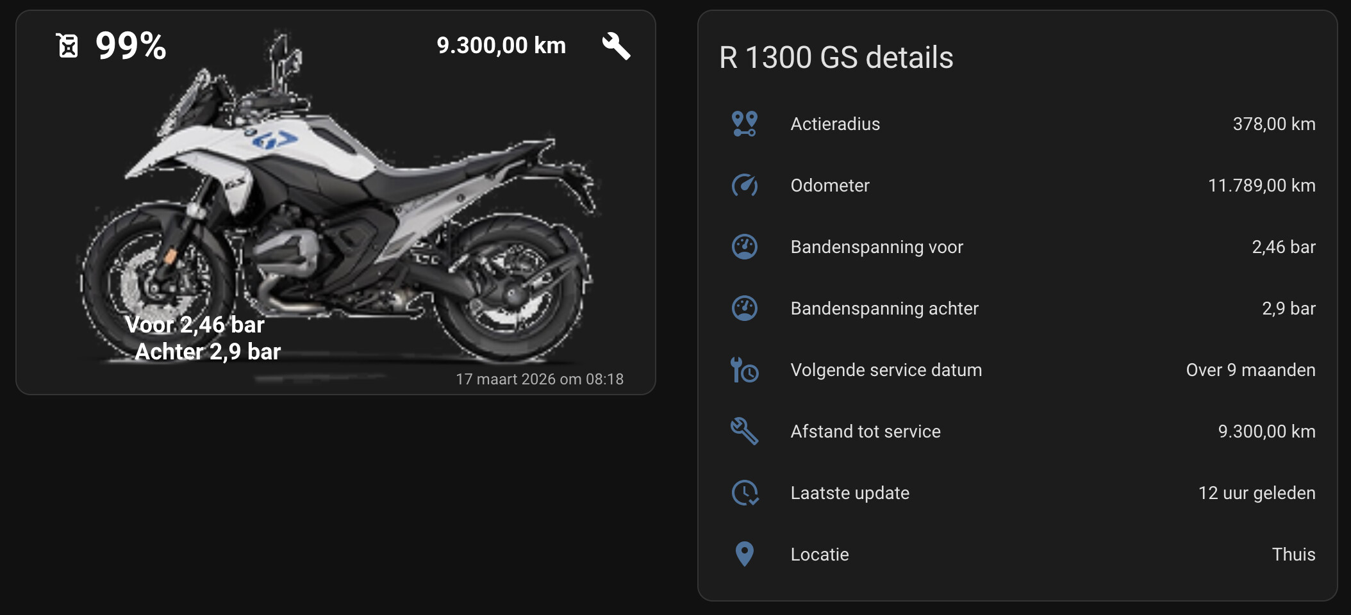Select the 99% fuel level text
The width and height of the screenshot is (1351, 615).
pyautogui.click(x=131, y=46)
